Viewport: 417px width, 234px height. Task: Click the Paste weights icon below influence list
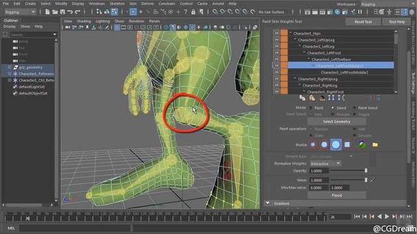click(x=312, y=98)
